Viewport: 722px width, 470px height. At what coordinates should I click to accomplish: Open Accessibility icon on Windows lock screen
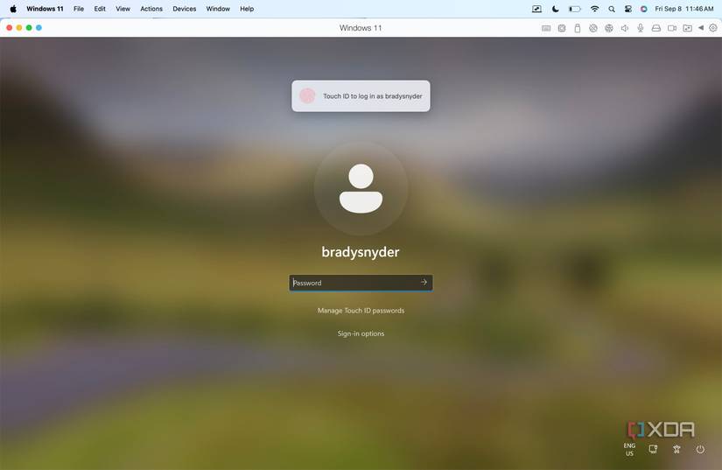pos(676,449)
